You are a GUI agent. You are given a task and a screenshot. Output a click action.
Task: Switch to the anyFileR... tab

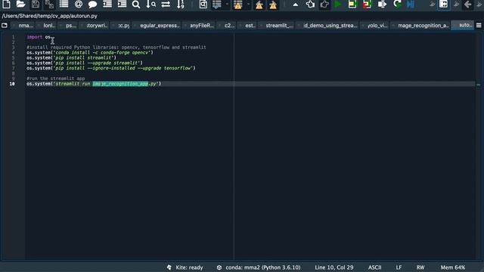[201, 25]
